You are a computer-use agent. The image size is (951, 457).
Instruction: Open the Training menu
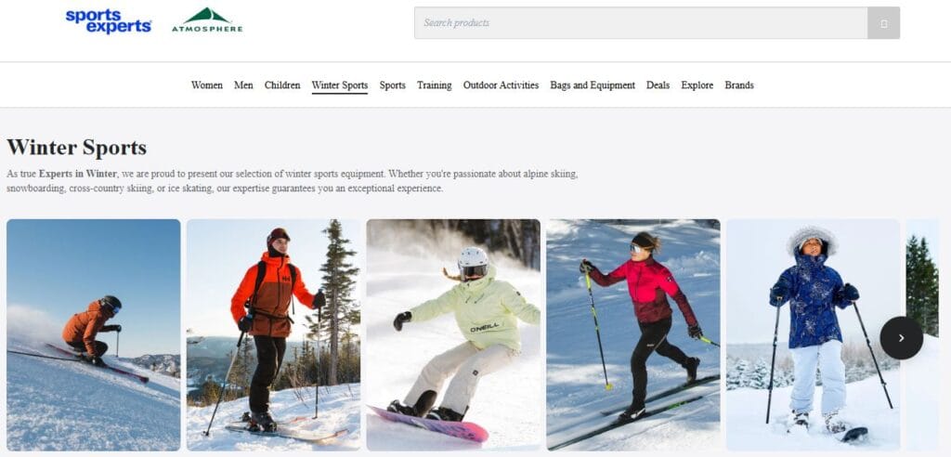(435, 85)
